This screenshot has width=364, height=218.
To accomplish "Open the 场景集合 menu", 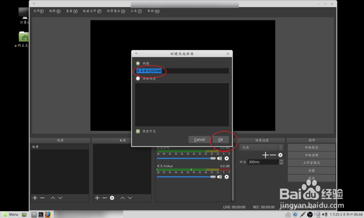I will pyautogui.click(x=116, y=11).
